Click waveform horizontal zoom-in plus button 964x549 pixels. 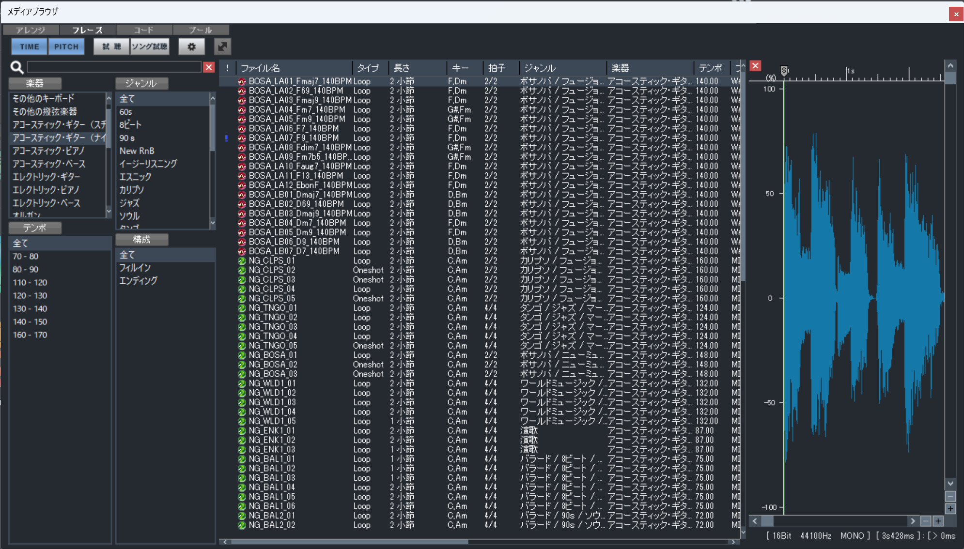click(938, 521)
